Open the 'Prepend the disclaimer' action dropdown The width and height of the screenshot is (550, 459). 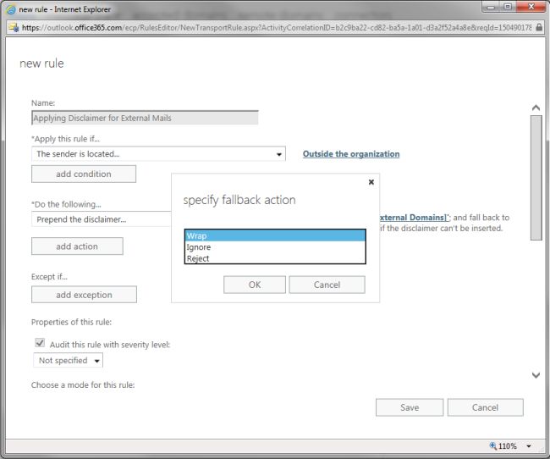[101, 219]
